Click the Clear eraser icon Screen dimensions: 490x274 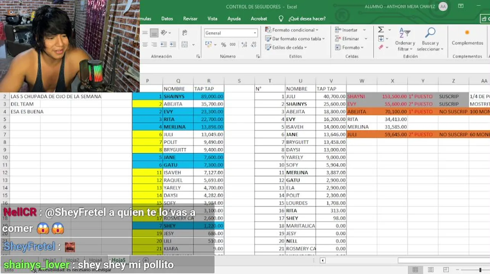point(381,48)
